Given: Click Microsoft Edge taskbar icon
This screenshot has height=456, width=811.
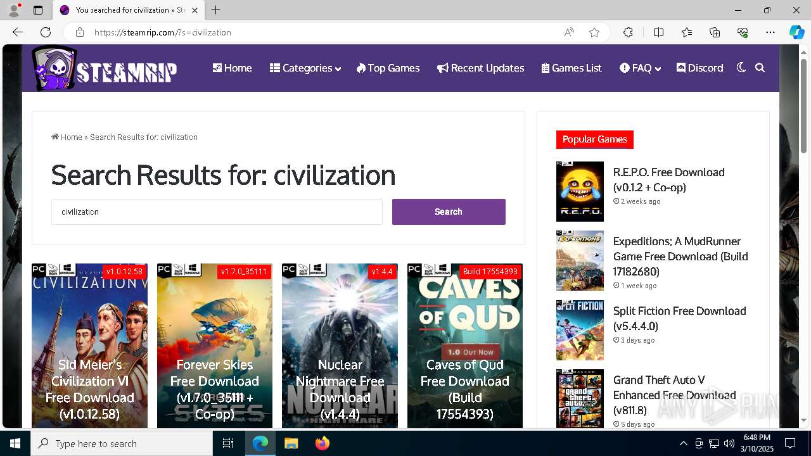Looking at the screenshot, I should pyautogui.click(x=260, y=443).
